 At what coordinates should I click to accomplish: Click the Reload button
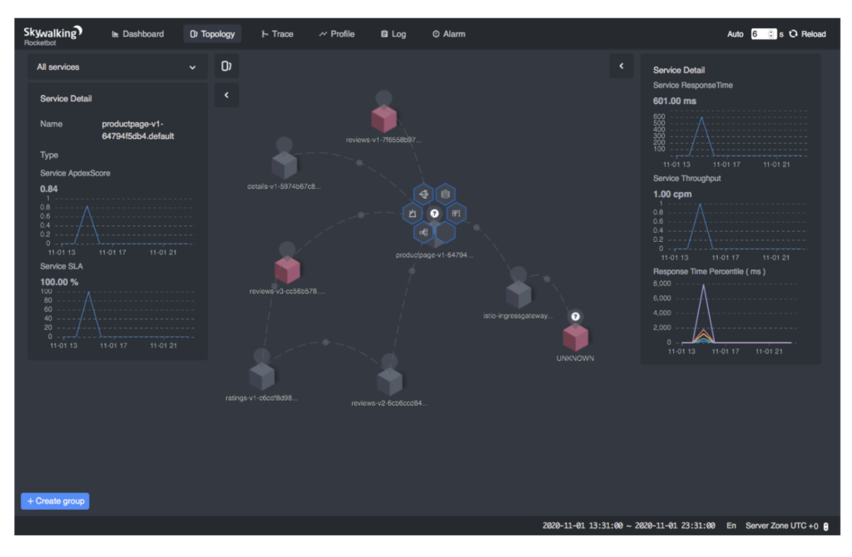point(807,34)
